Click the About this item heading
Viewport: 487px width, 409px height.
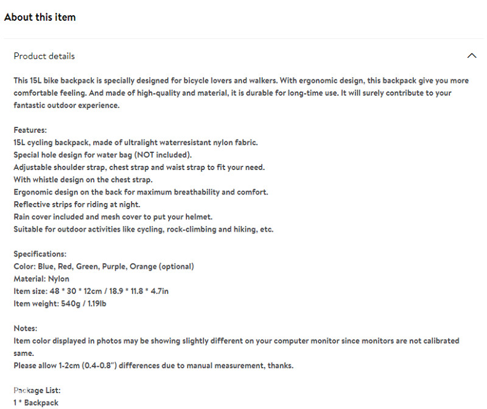[x=40, y=17]
